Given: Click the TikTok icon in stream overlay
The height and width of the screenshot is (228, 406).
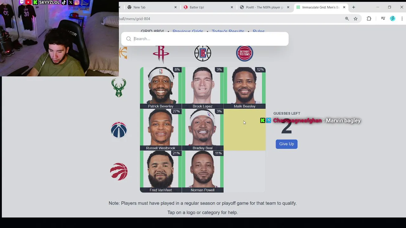Looking at the screenshot, I should 64,2.
